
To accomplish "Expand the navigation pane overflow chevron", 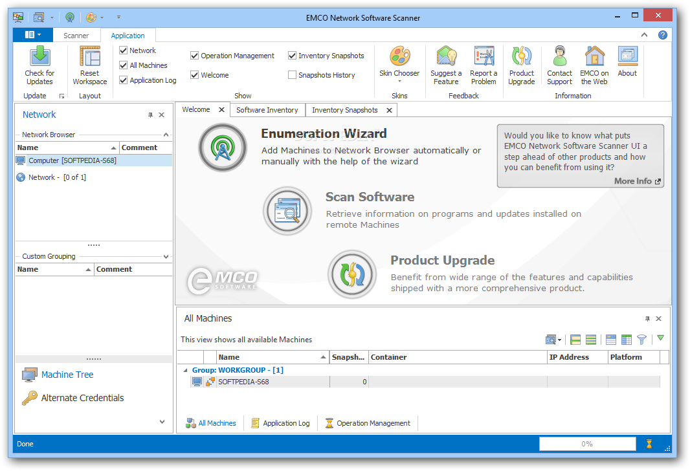I will pos(162,422).
